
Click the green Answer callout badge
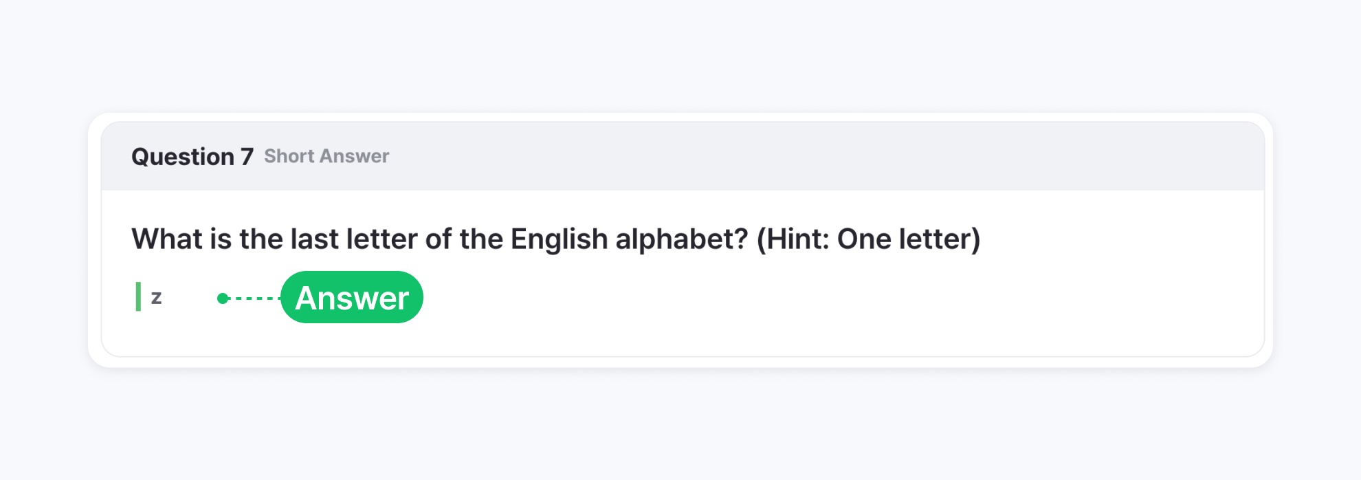tap(351, 298)
